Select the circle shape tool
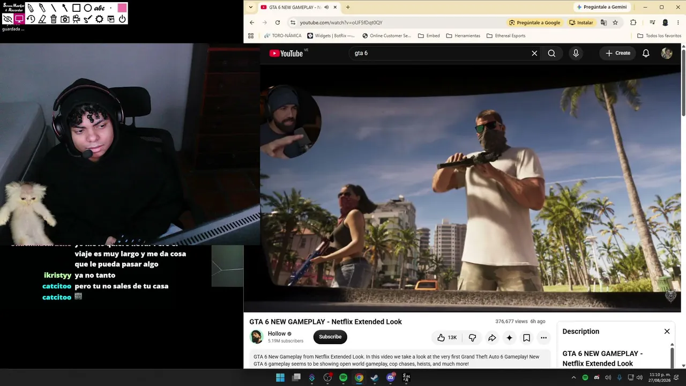This screenshot has width=686, height=386. 88,8
